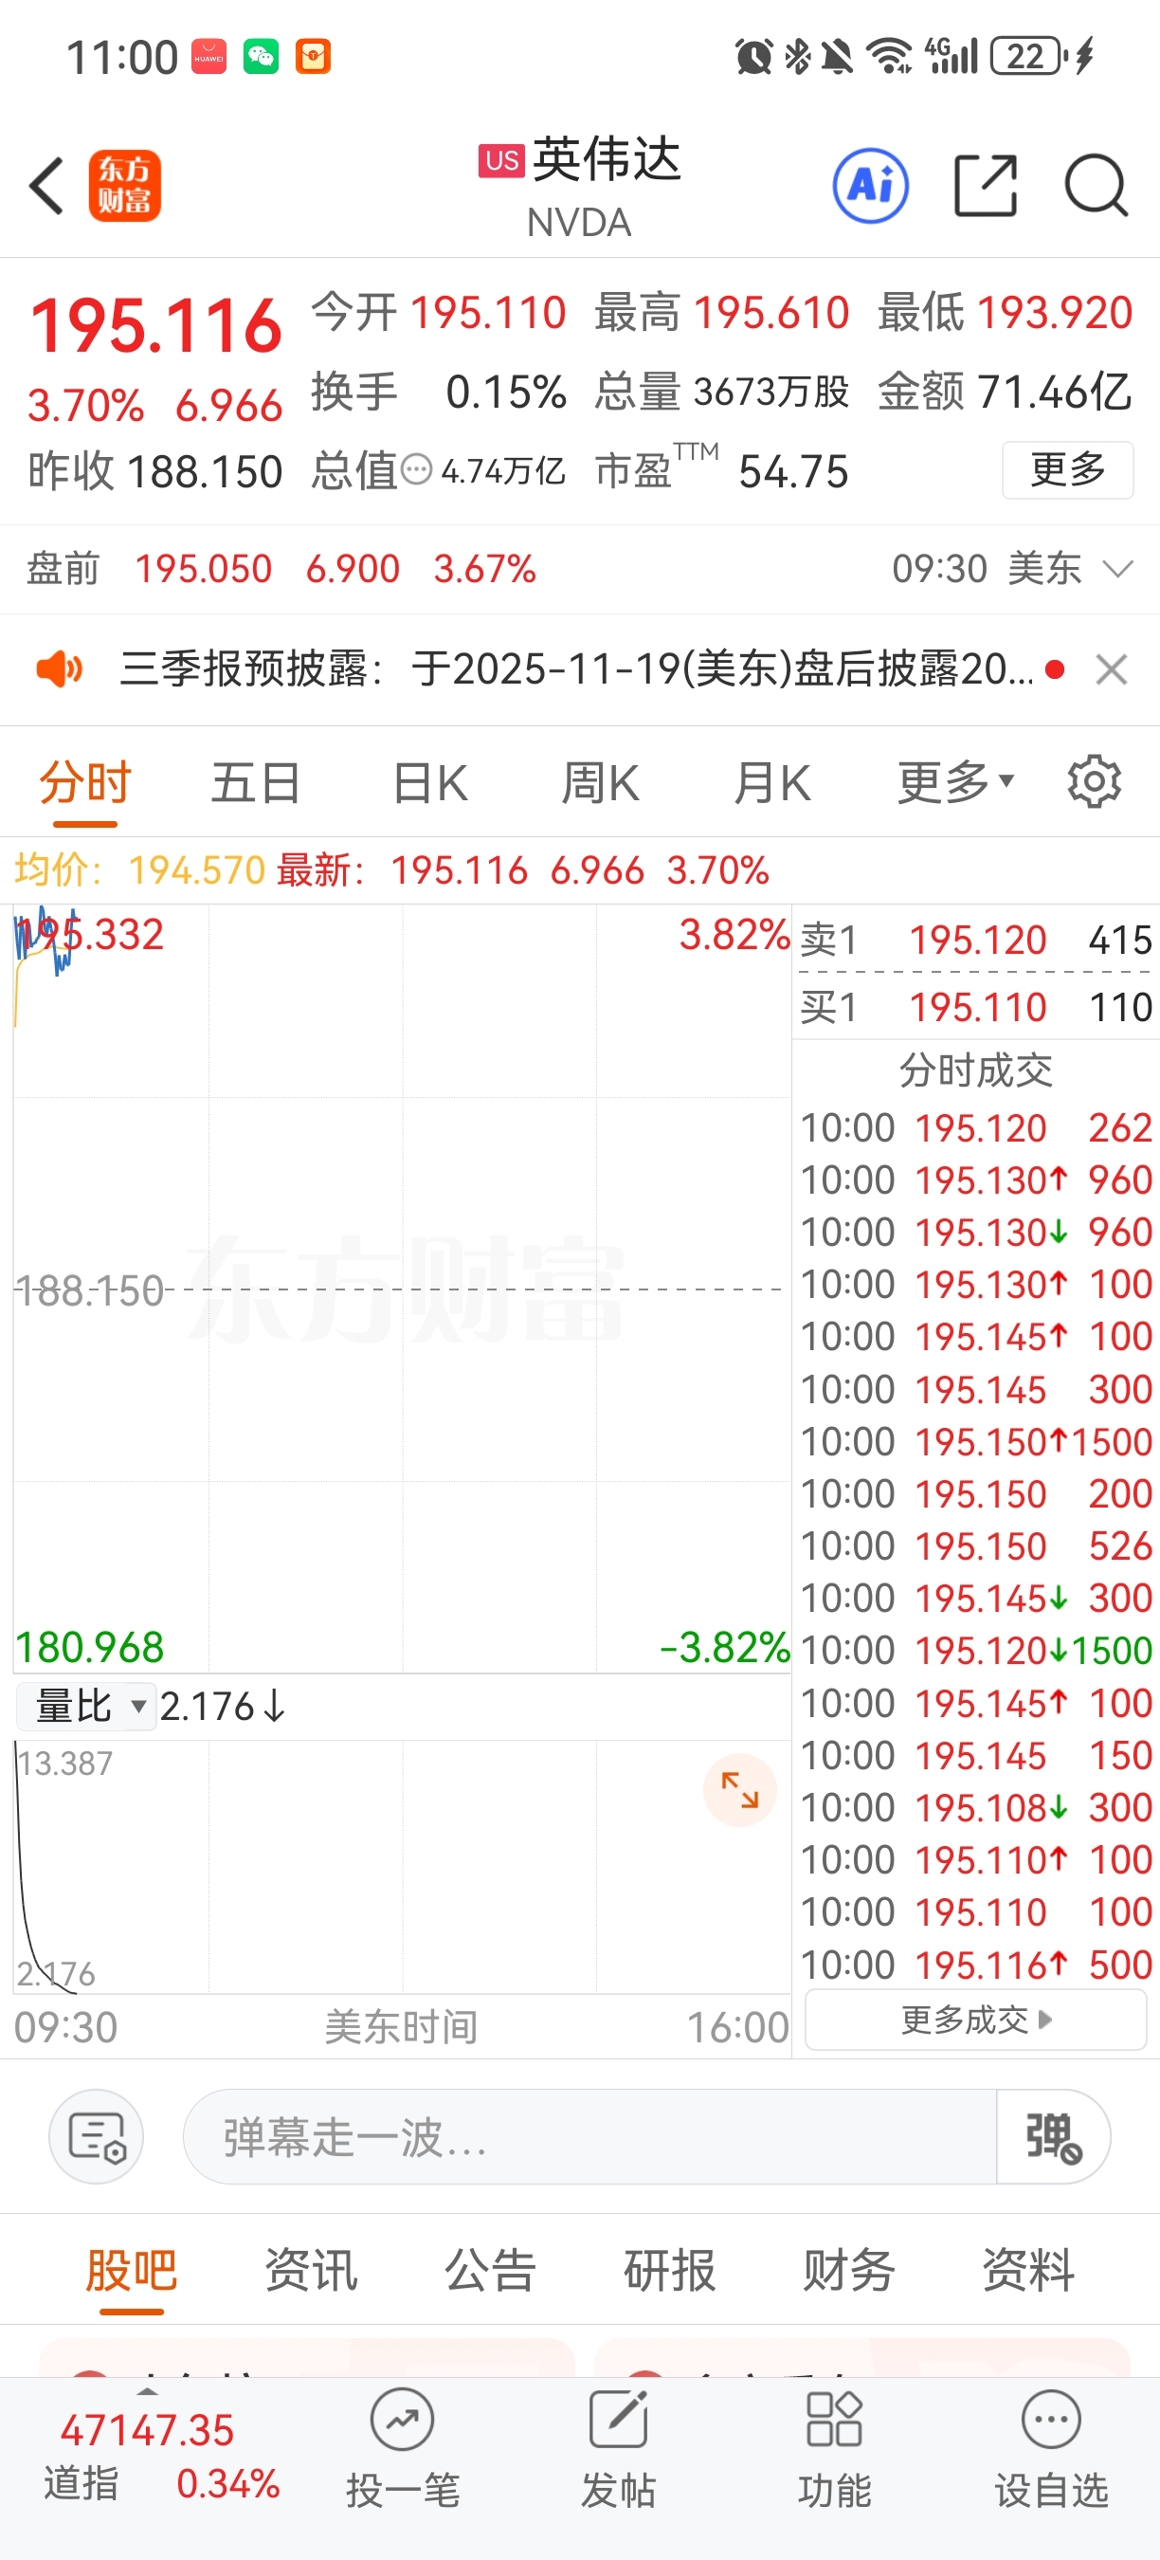
Task: Tap the 均价 194.570 value
Action: pyautogui.click(x=196, y=870)
